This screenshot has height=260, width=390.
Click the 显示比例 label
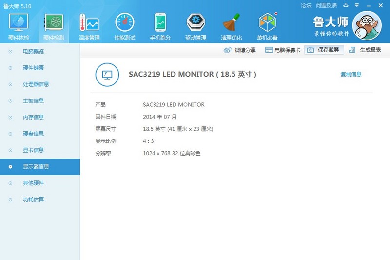coord(105,141)
